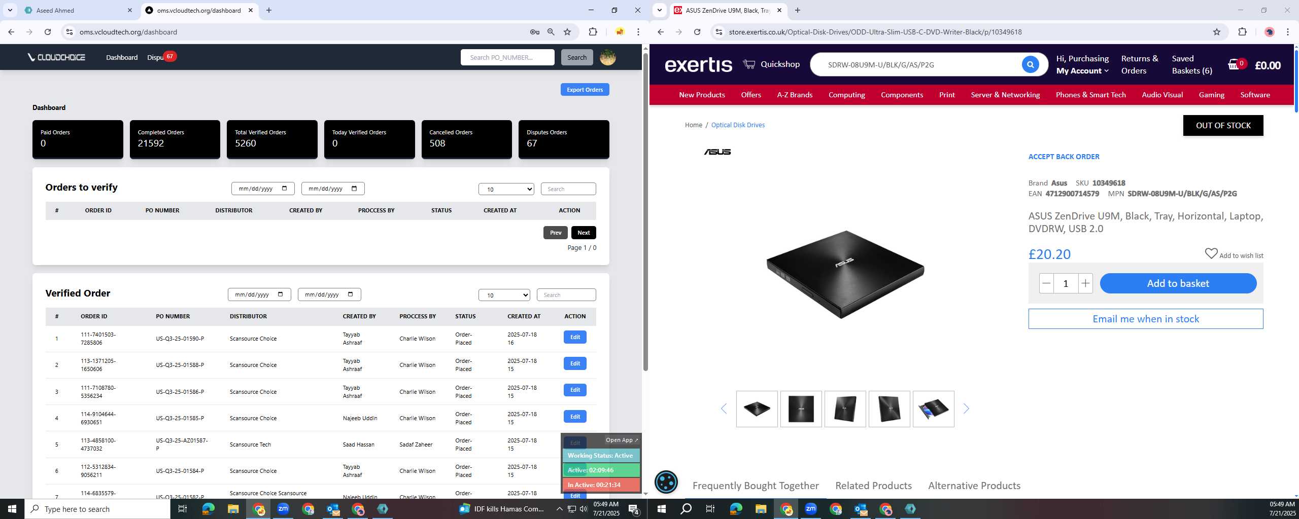Bookmark the Exertis page with star icon

(1217, 32)
